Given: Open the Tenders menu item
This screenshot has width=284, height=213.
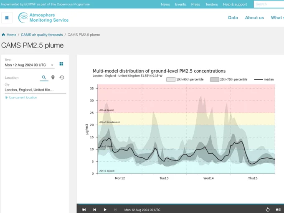Looking at the screenshot, I should tap(211, 4).
